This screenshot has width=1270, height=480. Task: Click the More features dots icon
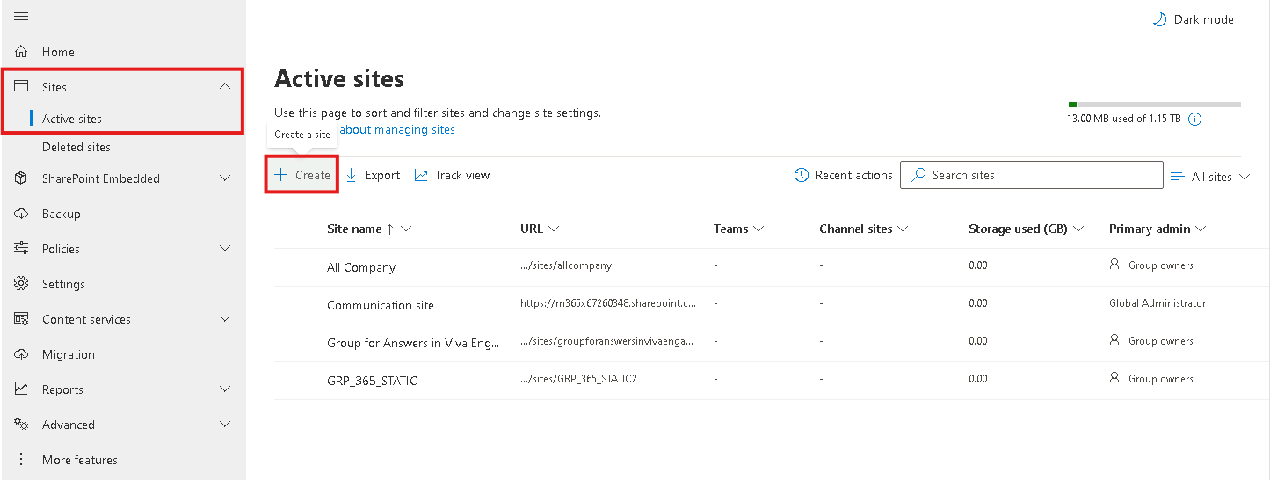click(22, 460)
